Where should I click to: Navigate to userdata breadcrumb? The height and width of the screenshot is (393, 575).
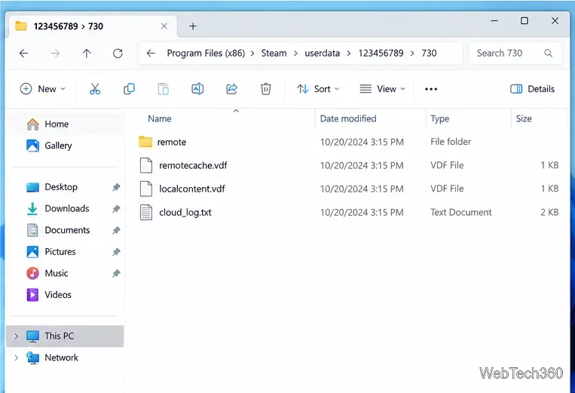322,54
